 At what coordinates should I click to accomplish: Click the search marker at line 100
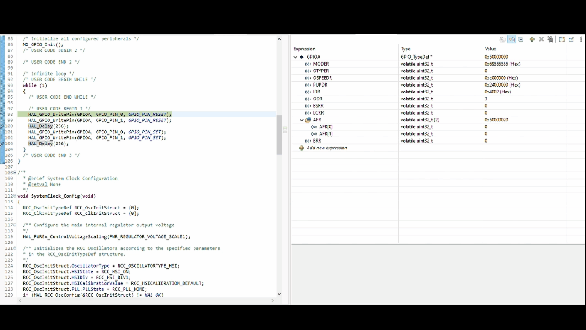click(x=2, y=126)
